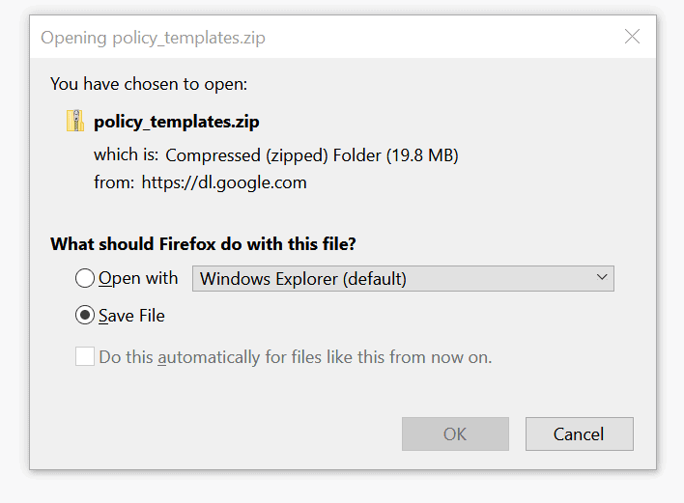Click the from: label

(114, 182)
